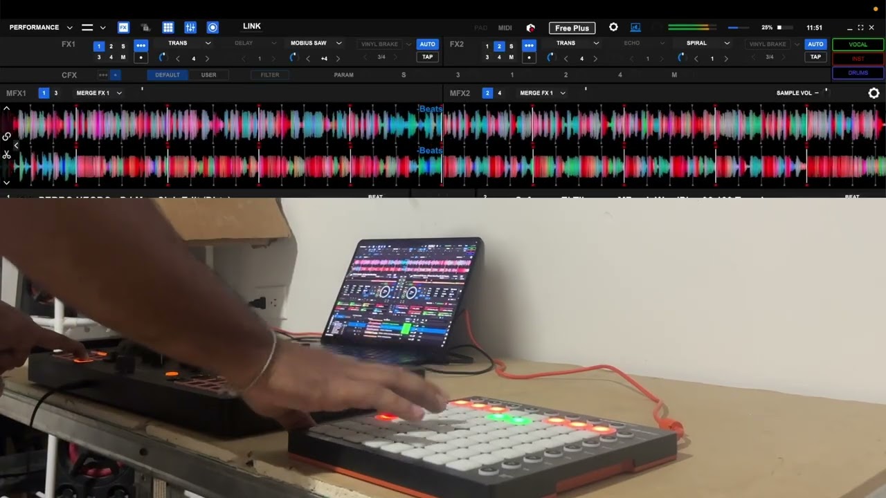The width and height of the screenshot is (886, 498).
Task: Click FX2 TRANS level knob
Action: pyautogui.click(x=551, y=57)
